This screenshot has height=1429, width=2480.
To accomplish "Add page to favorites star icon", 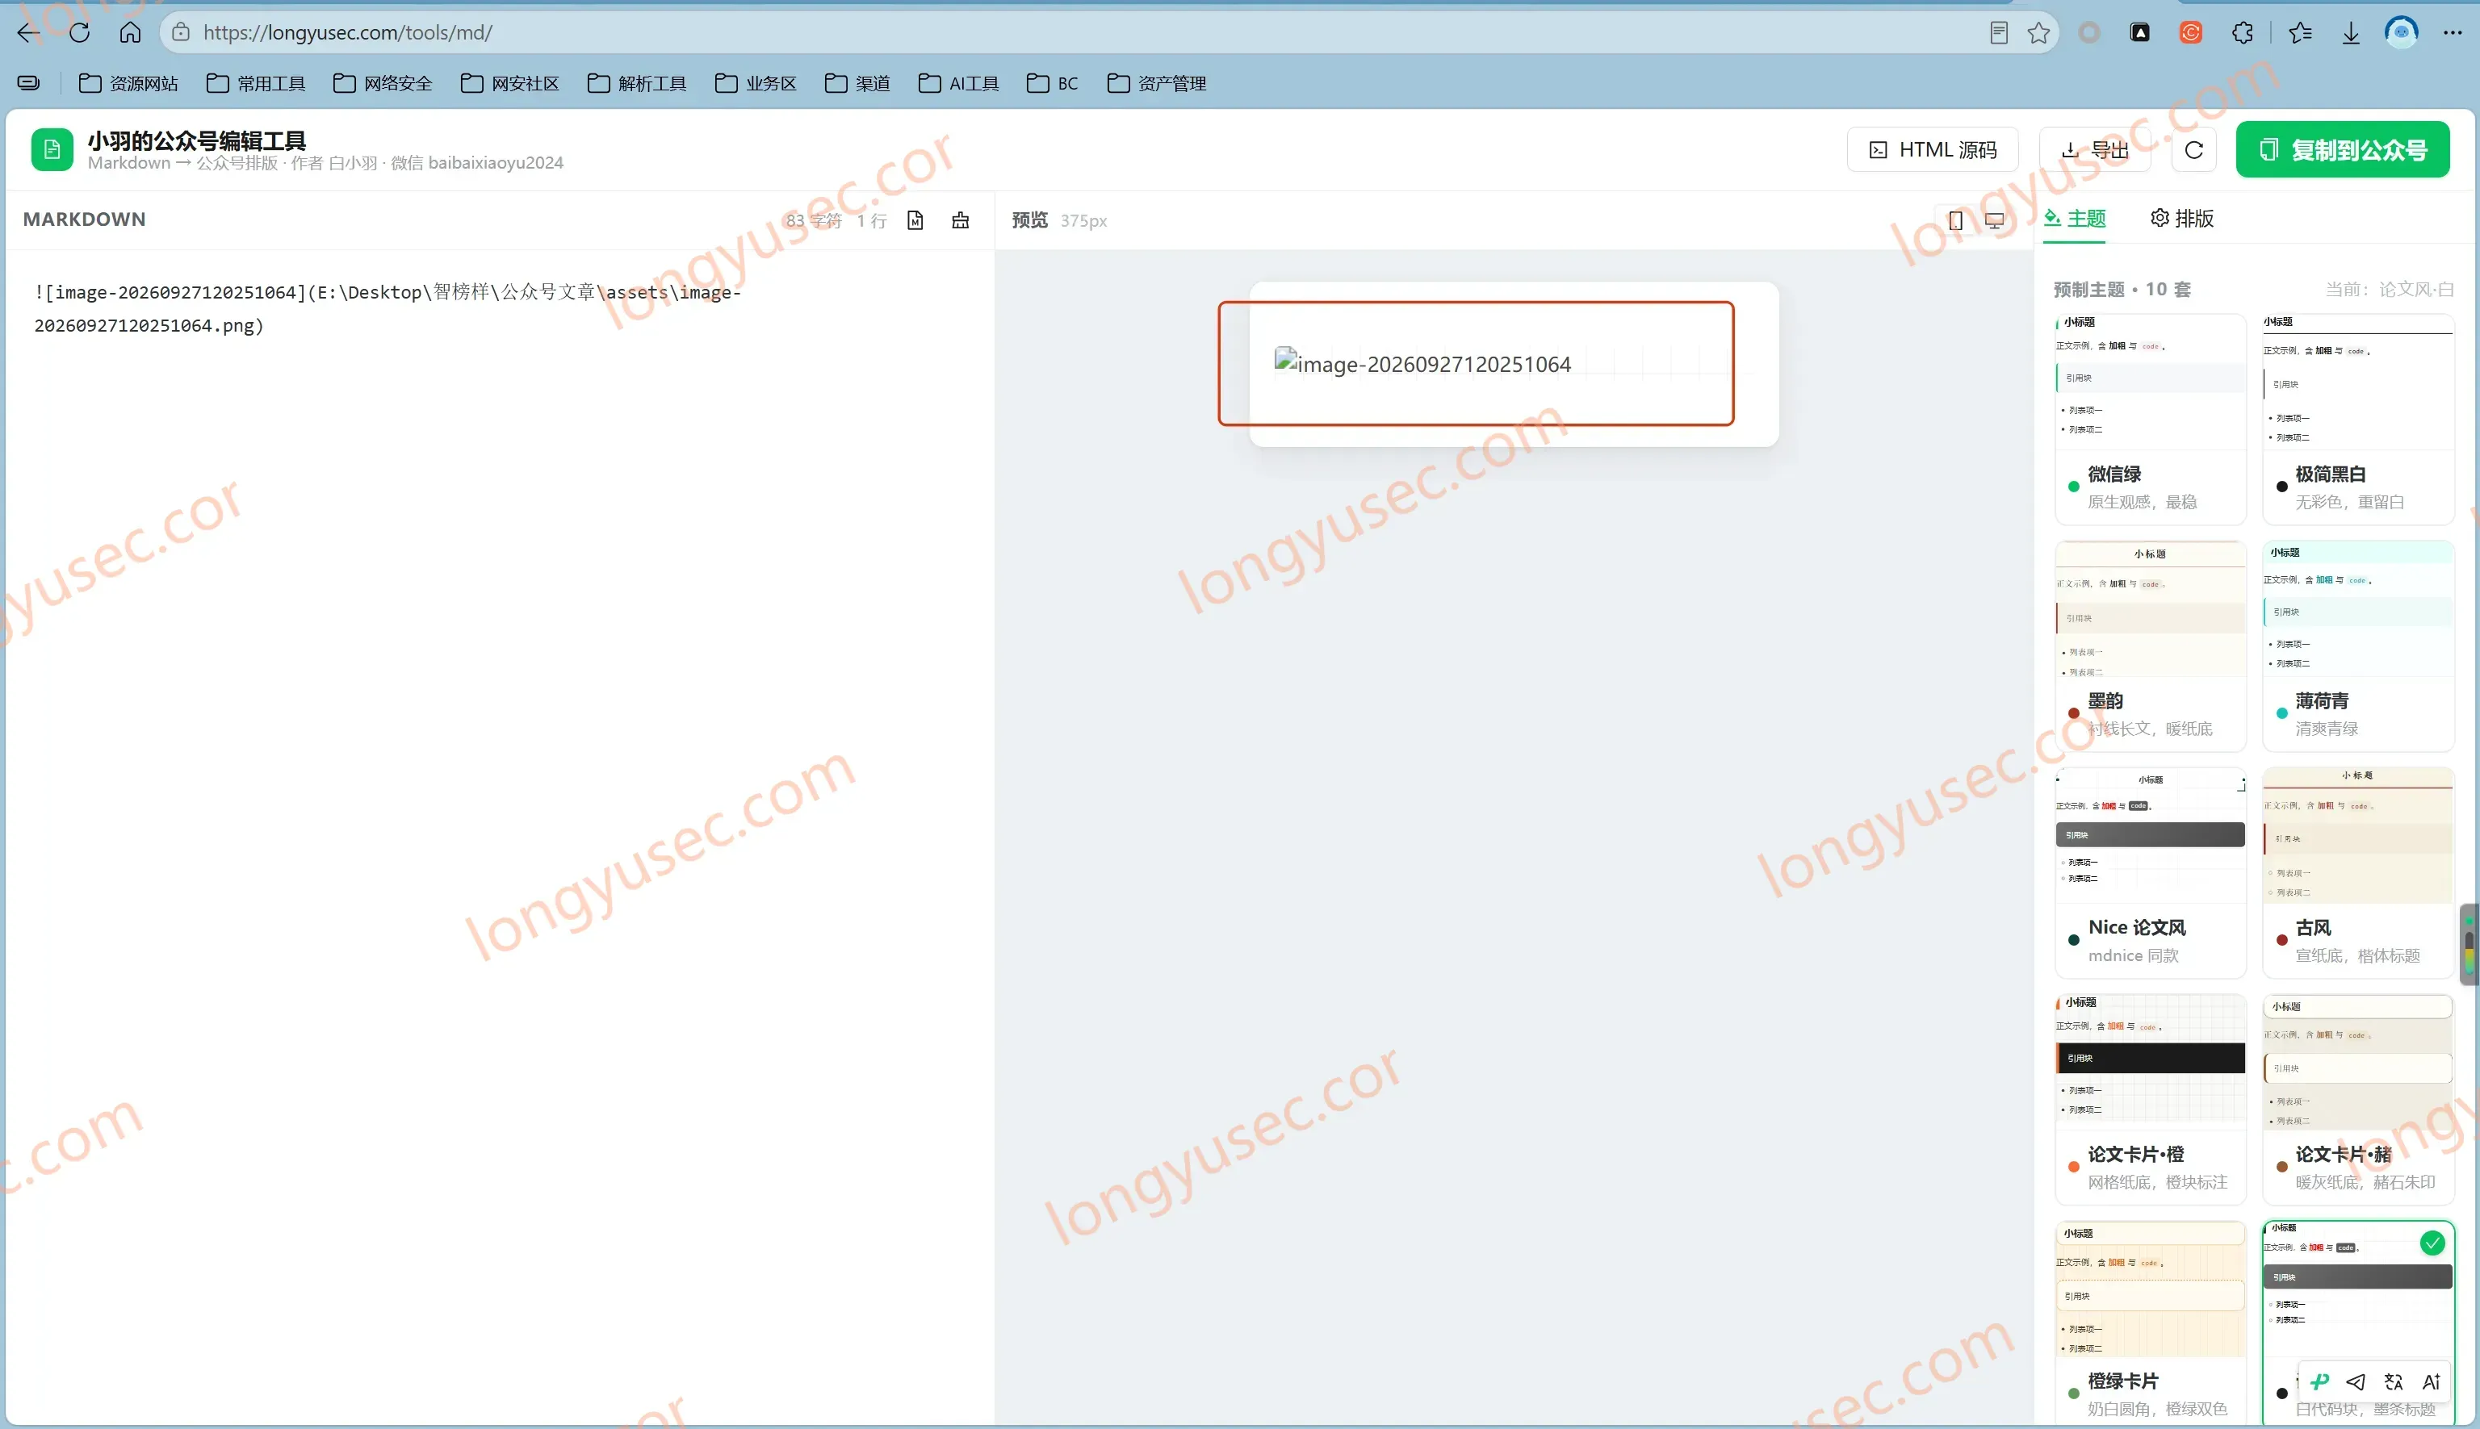I will [x=2038, y=32].
